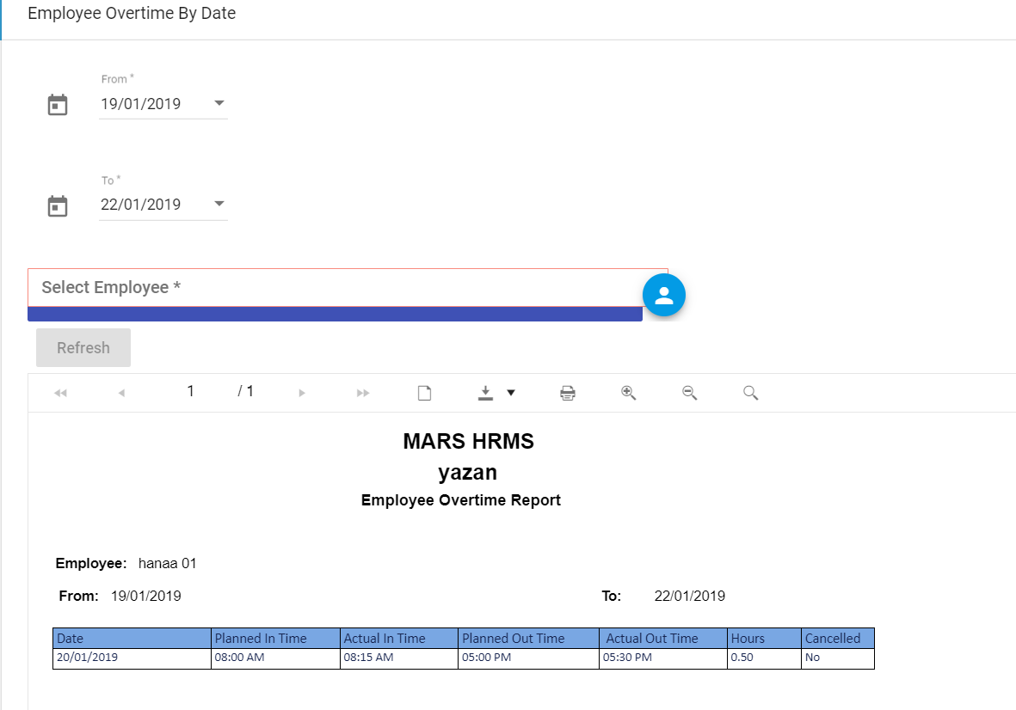Open export format dropdown arrow
The width and height of the screenshot is (1016, 710).
click(x=511, y=393)
